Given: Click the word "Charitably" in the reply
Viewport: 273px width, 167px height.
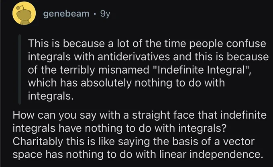Looking at the screenshot, I should click(38, 142).
